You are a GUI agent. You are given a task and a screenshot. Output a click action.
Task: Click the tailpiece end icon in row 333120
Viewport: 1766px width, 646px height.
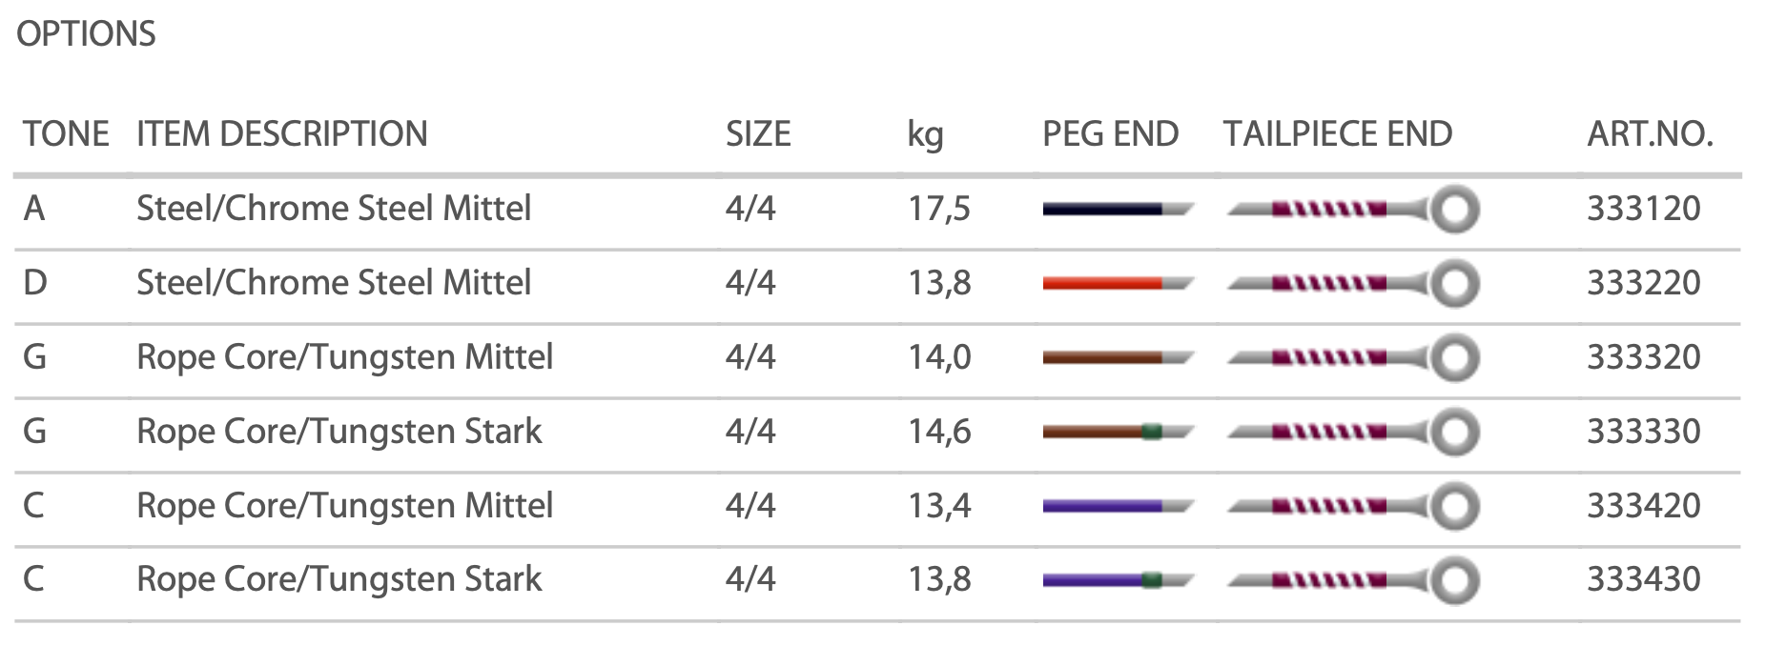1352,209
